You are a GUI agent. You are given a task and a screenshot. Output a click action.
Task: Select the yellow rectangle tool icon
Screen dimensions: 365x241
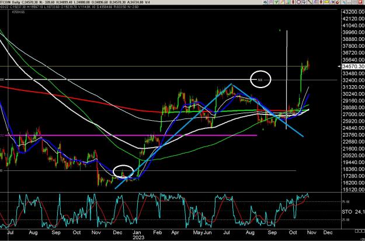tap(326, 2)
